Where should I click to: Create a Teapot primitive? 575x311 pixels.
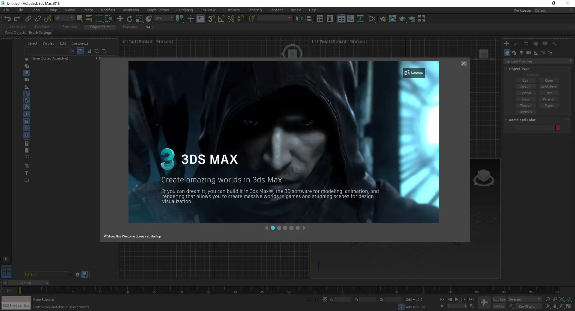click(526, 105)
